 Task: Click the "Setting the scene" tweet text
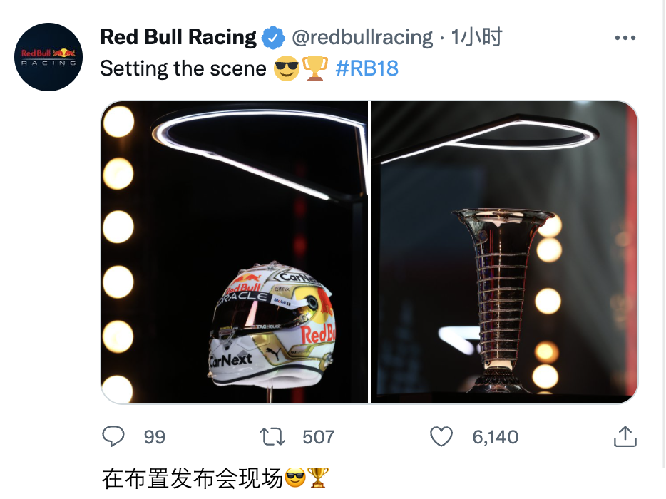(183, 68)
